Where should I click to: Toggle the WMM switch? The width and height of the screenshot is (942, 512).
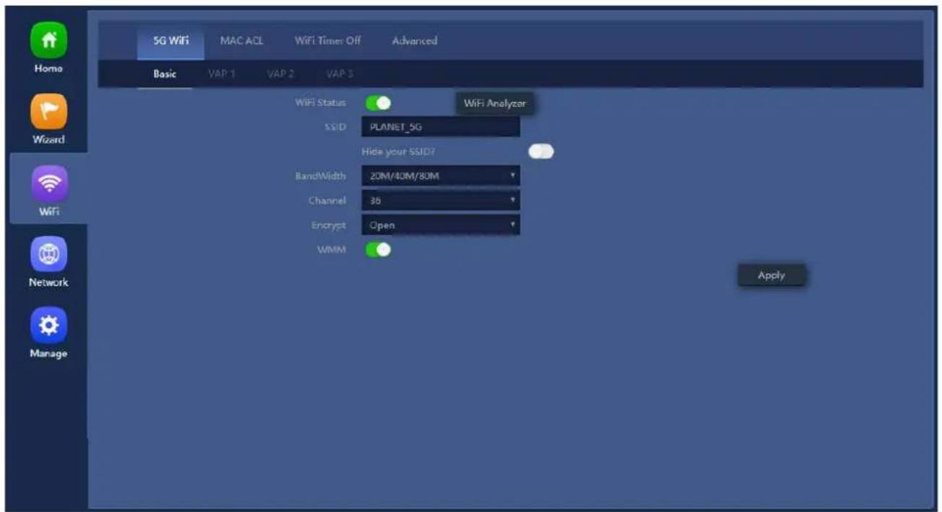click(x=378, y=250)
